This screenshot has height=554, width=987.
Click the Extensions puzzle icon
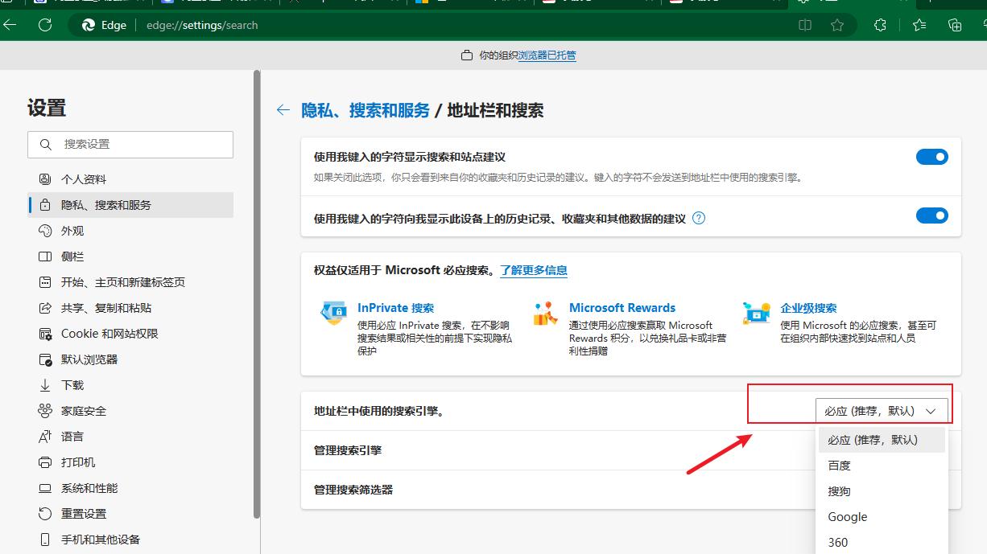coord(880,25)
